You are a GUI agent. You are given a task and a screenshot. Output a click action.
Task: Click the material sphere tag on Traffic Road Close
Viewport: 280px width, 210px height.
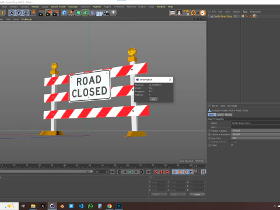[254, 16]
